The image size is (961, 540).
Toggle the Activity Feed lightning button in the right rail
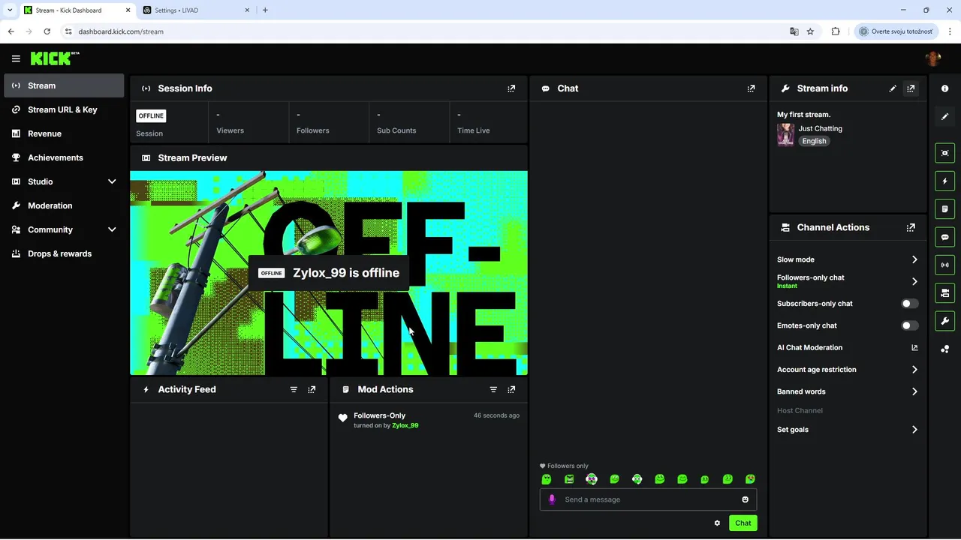click(944, 181)
